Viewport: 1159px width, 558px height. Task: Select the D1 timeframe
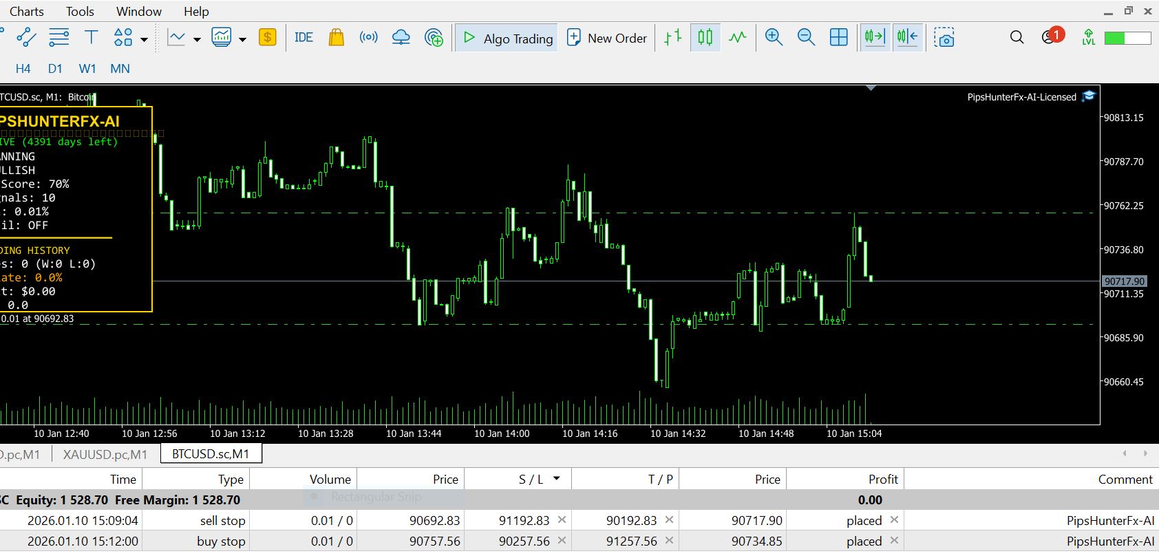(55, 69)
